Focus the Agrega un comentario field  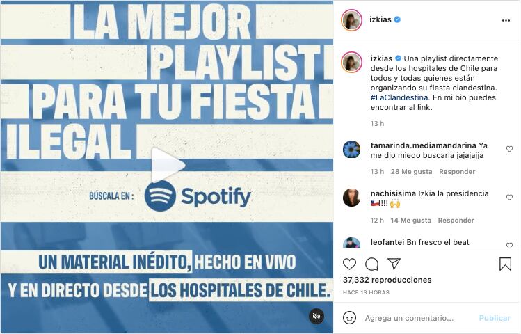click(x=419, y=318)
